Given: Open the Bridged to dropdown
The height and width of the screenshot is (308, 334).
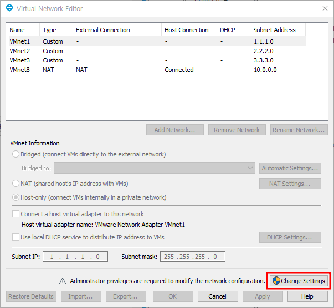Looking at the screenshot, I should point(155,168).
